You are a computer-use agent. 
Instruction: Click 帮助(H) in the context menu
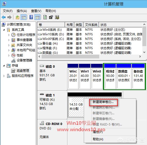tap(98, 139)
